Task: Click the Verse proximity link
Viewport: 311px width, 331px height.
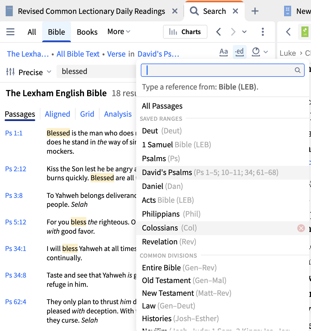Action: pos(116,54)
